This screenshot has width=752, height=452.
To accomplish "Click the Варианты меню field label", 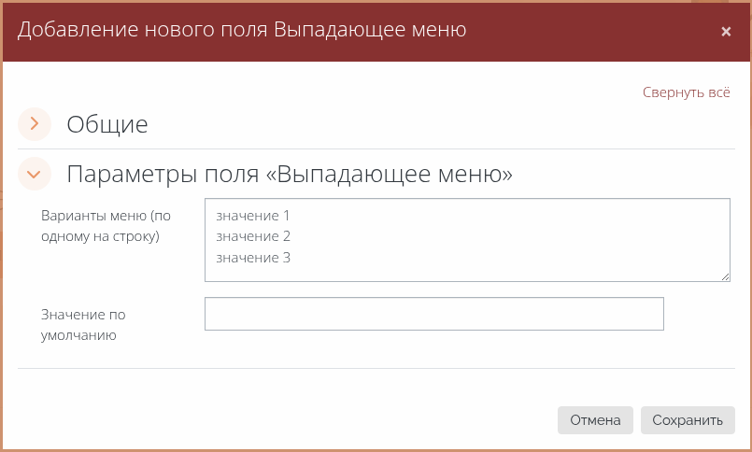I will click(x=106, y=225).
